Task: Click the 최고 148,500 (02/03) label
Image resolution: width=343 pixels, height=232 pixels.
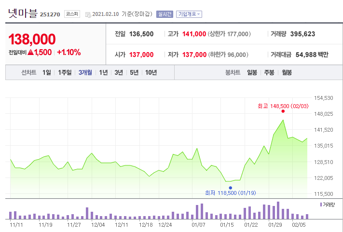Action: click(283, 106)
